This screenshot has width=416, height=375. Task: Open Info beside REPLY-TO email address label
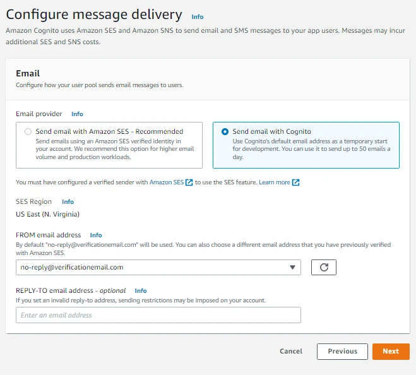[x=141, y=291]
